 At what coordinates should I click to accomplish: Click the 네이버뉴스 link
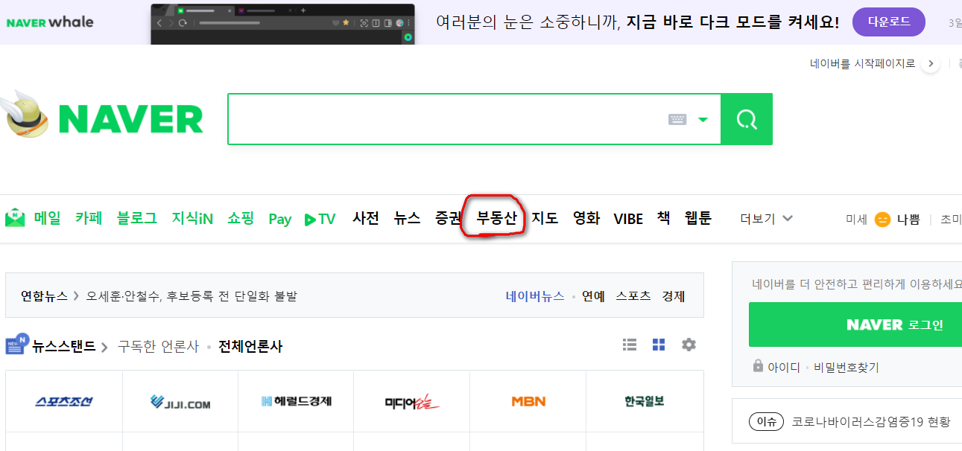[535, 296]
